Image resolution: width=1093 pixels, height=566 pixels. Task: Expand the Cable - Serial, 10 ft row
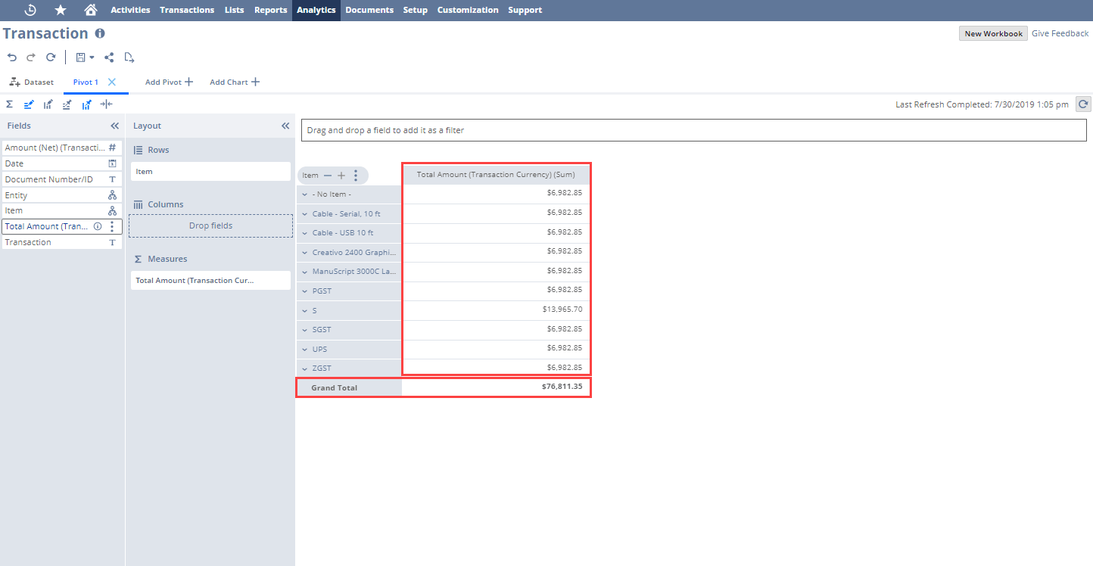pos(304,214)
